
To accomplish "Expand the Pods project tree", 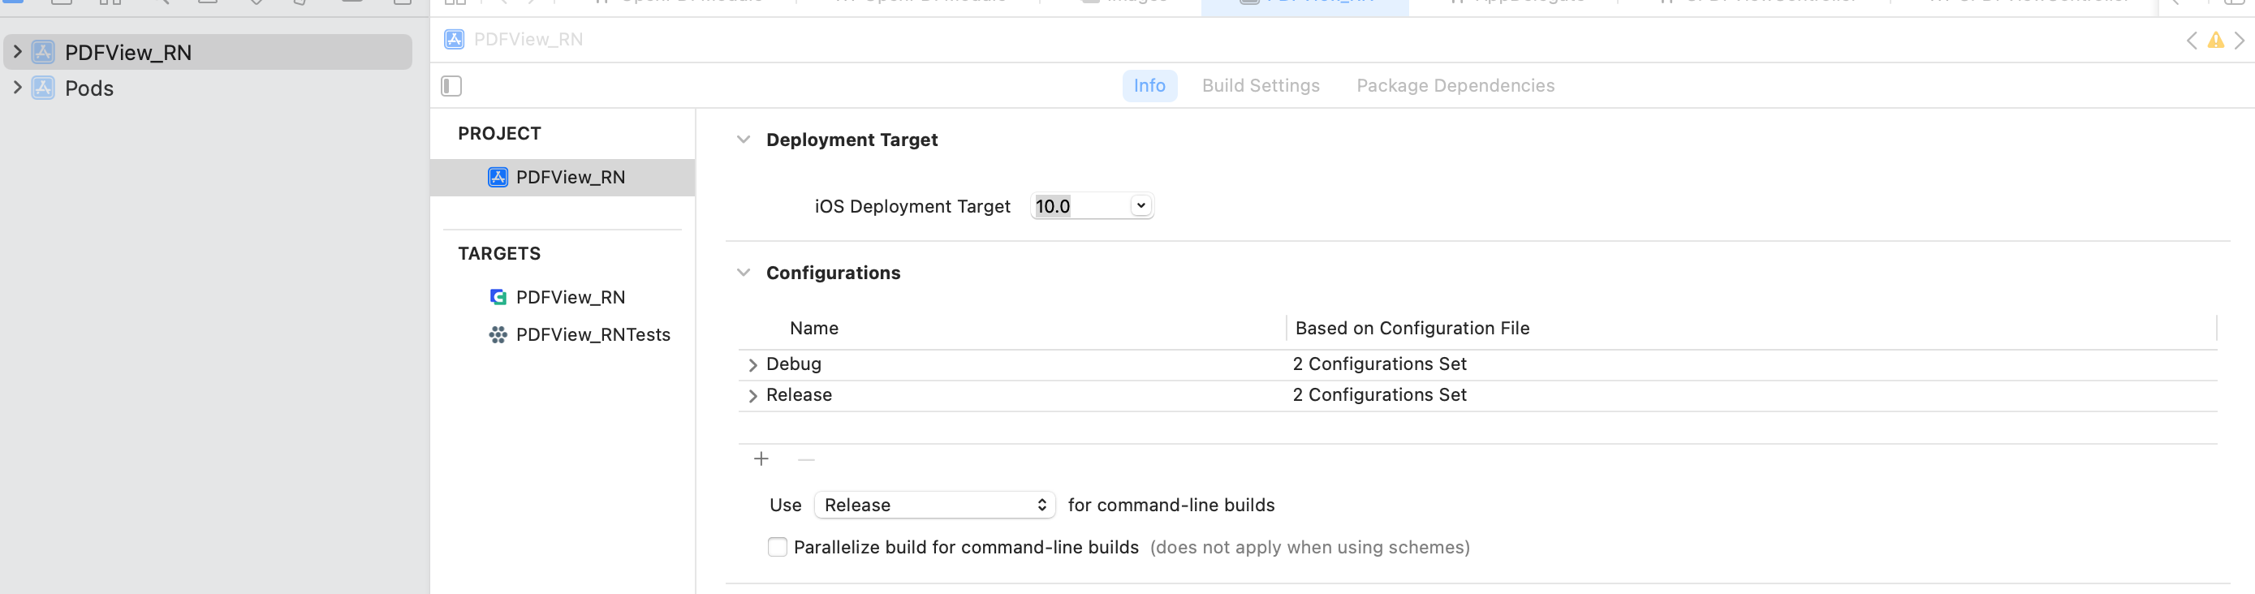I will 16,88.
